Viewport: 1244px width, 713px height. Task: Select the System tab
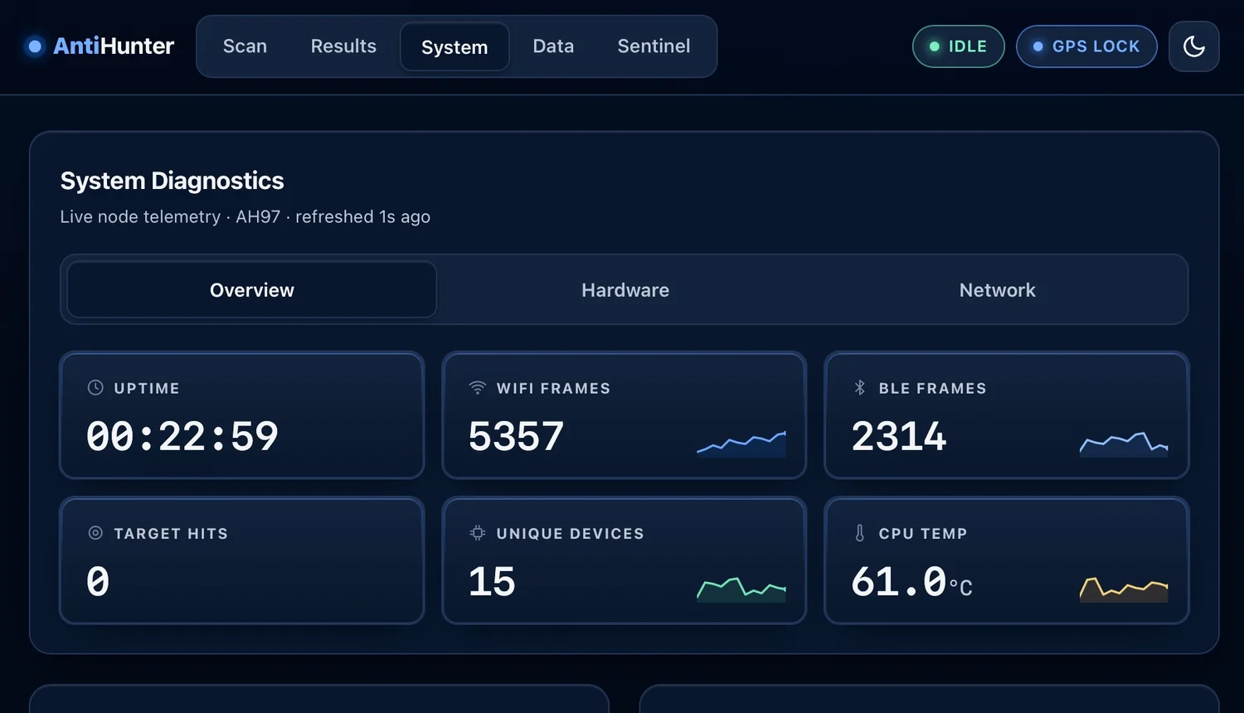point(454,47)
